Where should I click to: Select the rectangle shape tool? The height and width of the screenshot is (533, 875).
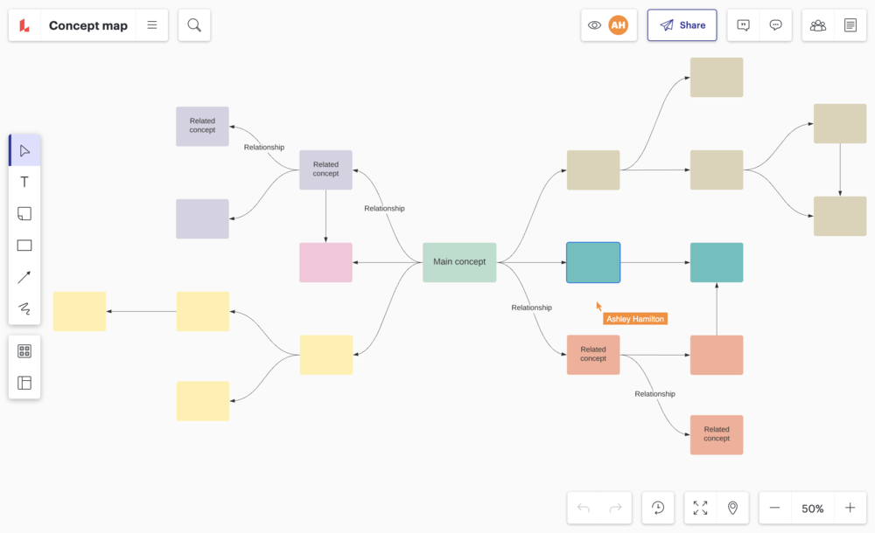pos(24,246)
